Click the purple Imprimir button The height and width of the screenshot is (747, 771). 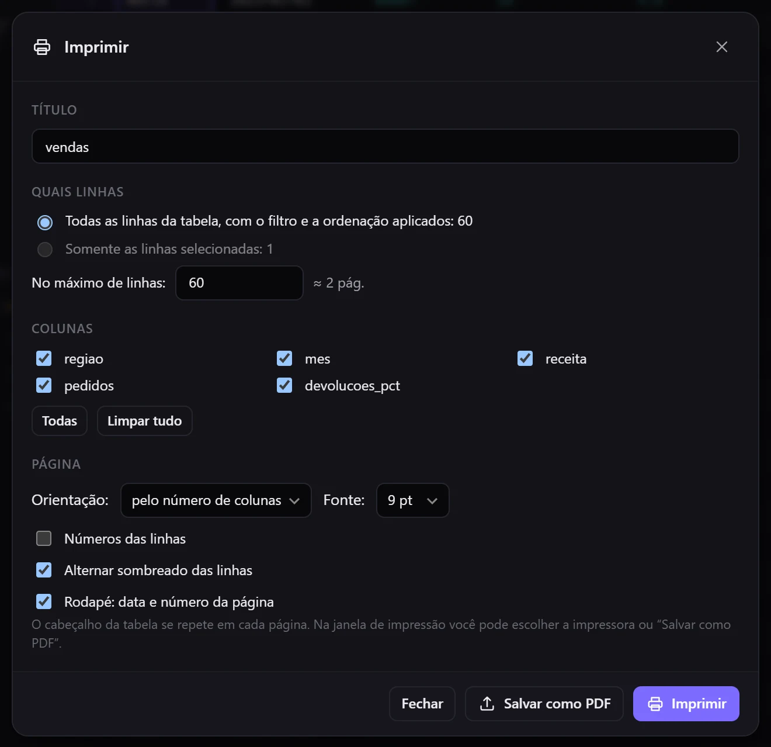[x=686, y=704]
